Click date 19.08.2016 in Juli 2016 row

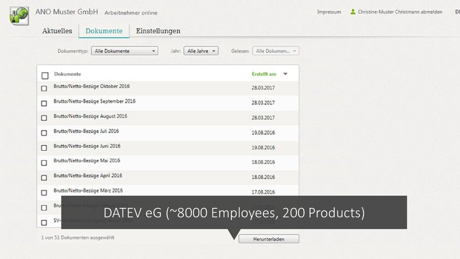(263, 133)
